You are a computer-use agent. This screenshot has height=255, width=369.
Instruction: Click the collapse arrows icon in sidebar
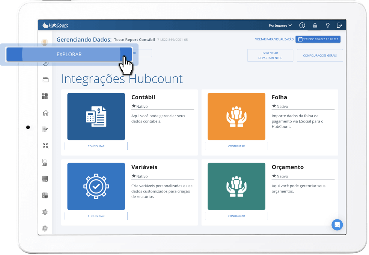[x=45, y=146]
